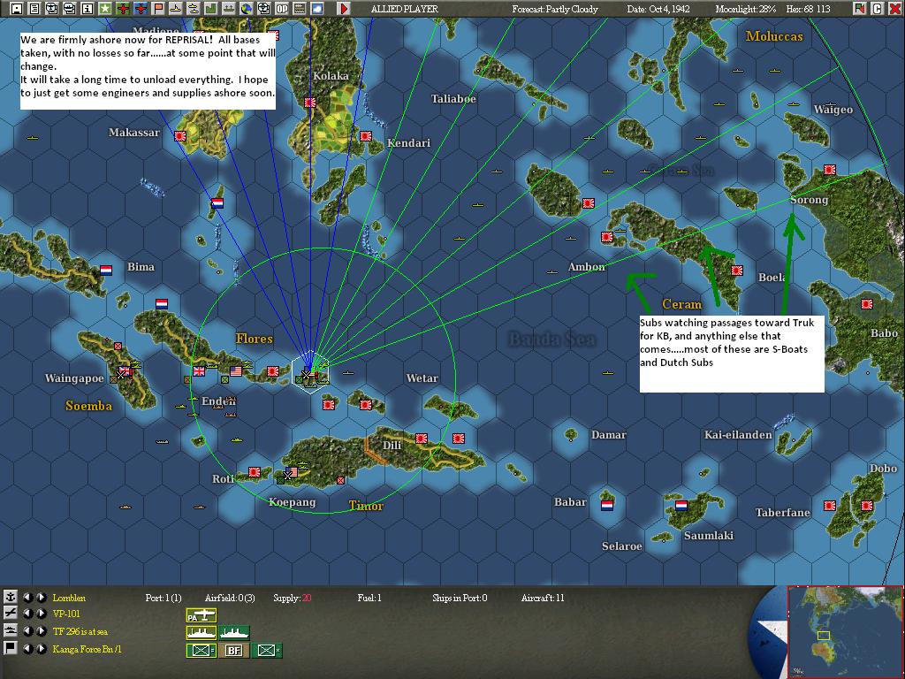Click the blue-background plane icon
Image resolution: width=905 pixels, height=679 pixels.
click(x=141, y=8)
